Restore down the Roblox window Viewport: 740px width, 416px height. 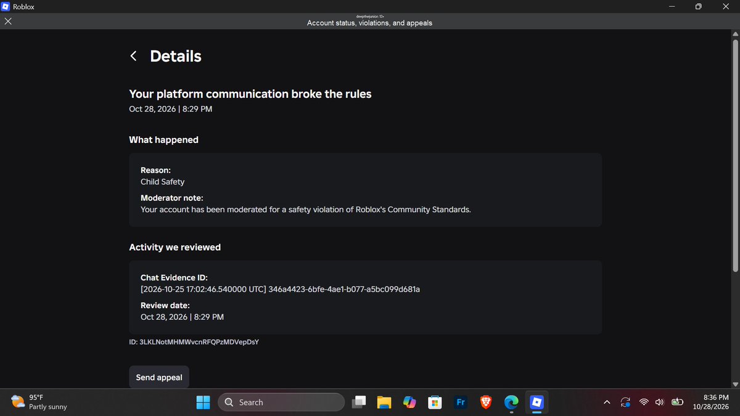coord(699,6)
